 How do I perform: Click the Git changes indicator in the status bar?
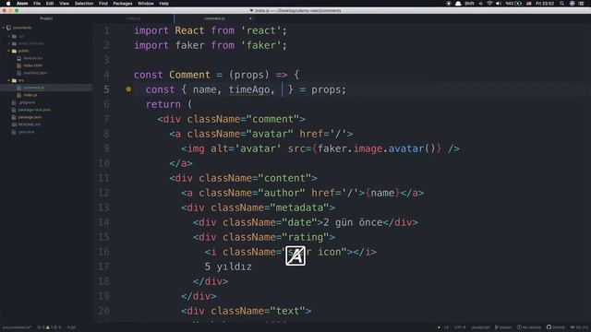click(580, 327)
